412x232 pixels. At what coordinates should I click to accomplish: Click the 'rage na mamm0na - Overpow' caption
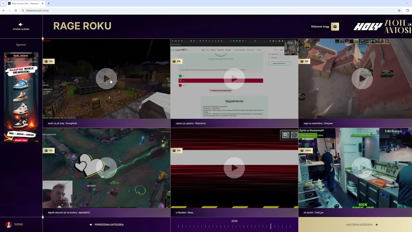tap(318, 123)
